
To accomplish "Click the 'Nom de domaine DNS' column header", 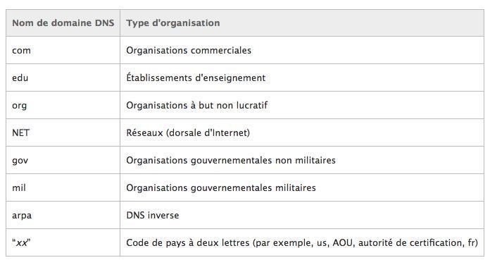I will click(63, 23).
